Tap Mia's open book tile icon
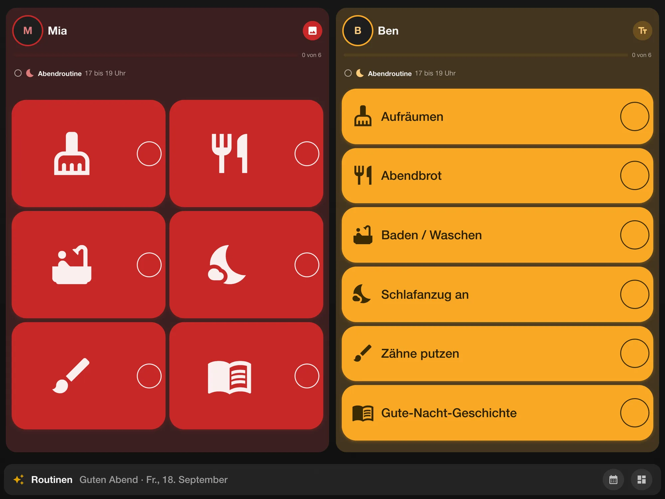The height and width of the screenshot is (499, 665). pos(229,377)
